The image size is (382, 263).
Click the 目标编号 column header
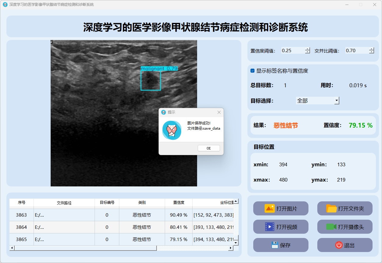click(x=107, y=203)
